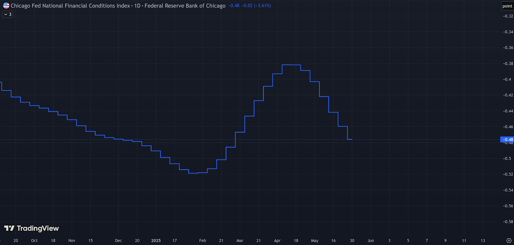Click the -0.36 price axis label

coord(508,48)
